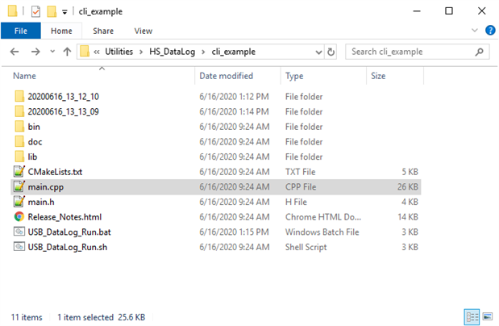Viewport: 499px width, 326px height.
Task: Open recent locations dropdown arrow
Action: pyautogui.click(x=52, y=52)
